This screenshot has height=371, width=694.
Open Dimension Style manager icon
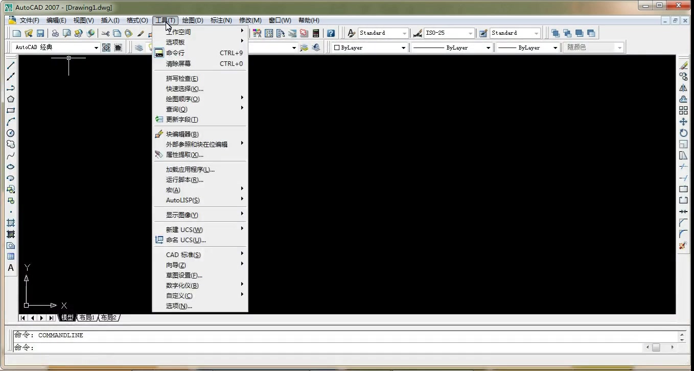418,33
